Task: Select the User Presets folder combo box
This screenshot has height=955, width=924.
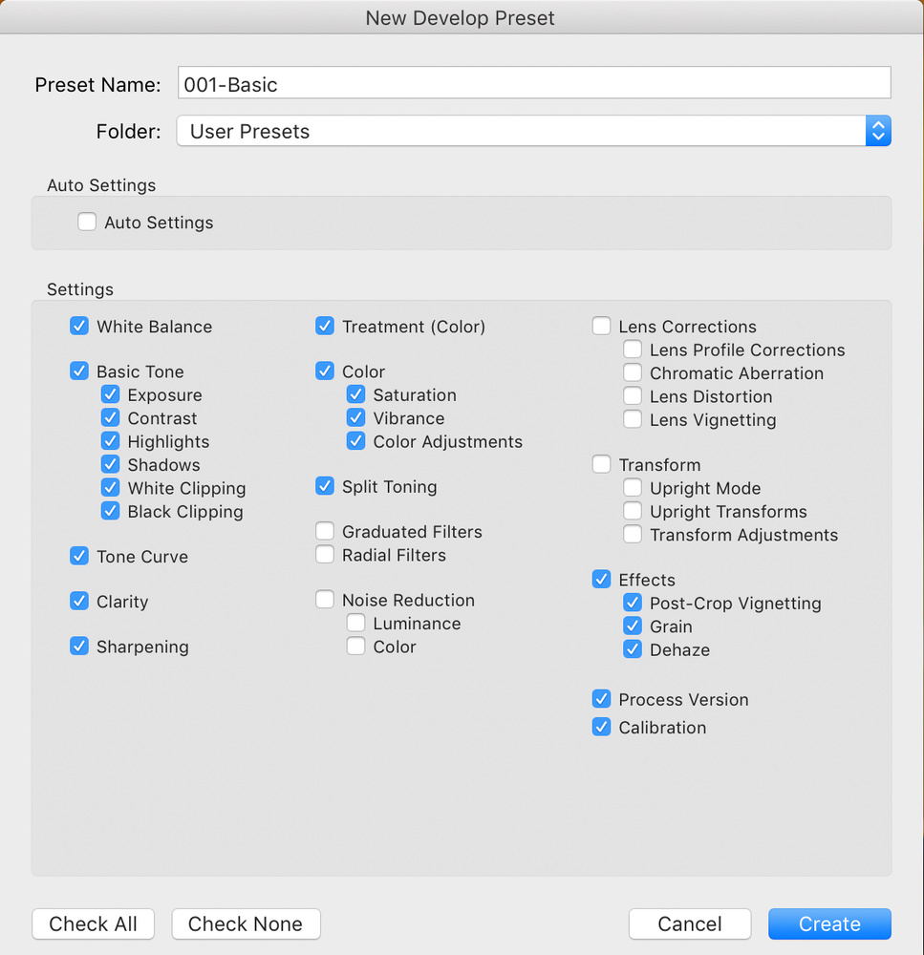Action: coord(534,131)
